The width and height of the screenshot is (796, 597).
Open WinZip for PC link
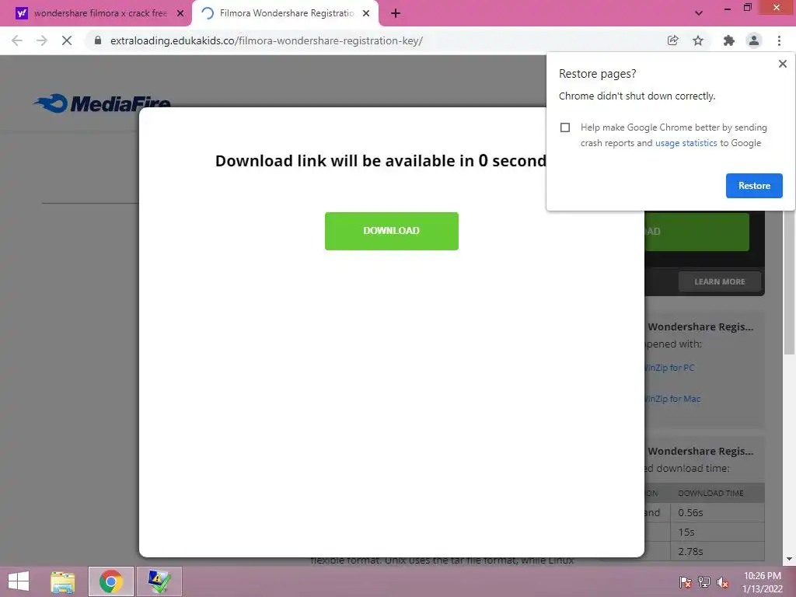click(669, 368)
